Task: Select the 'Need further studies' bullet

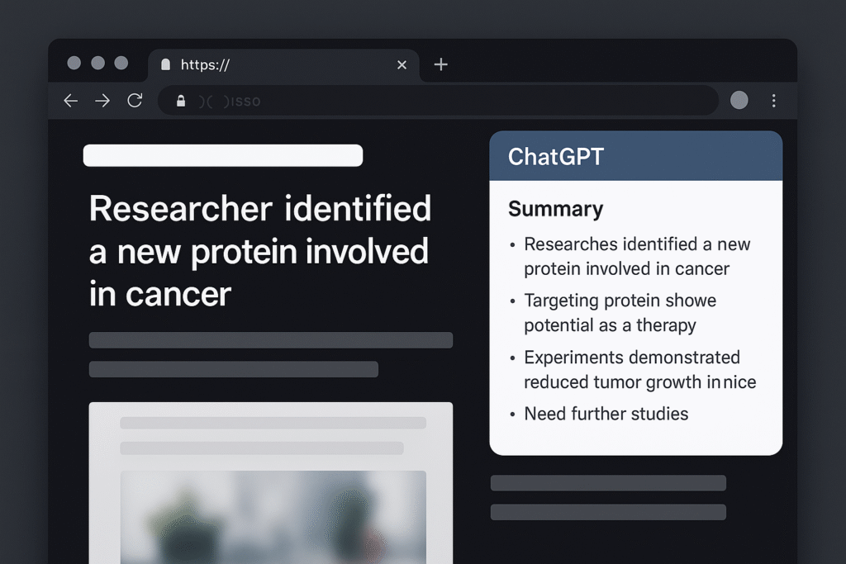Action: (x=606, y=414)
